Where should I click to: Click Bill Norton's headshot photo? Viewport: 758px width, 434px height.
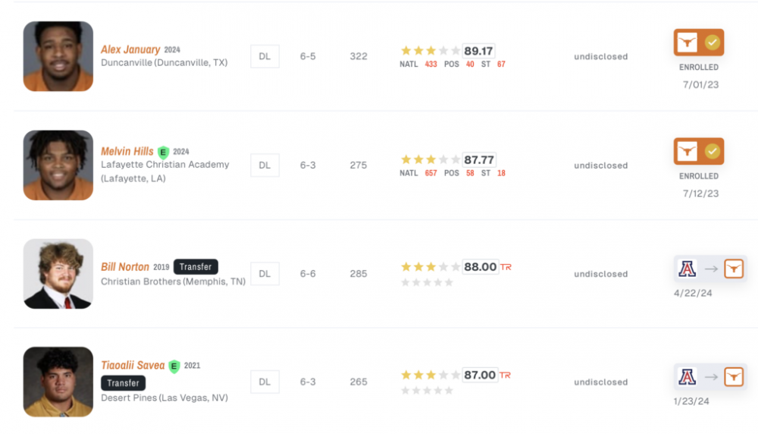pyautogui.click(x=58, y=274)
